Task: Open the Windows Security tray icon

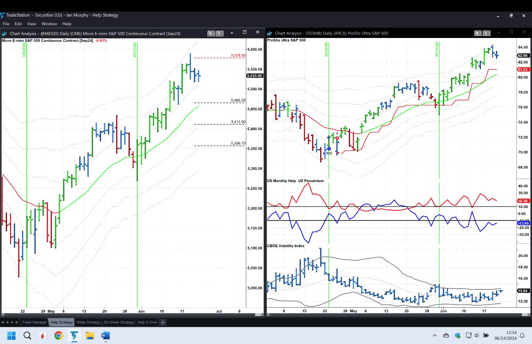Action: [457, 335]
